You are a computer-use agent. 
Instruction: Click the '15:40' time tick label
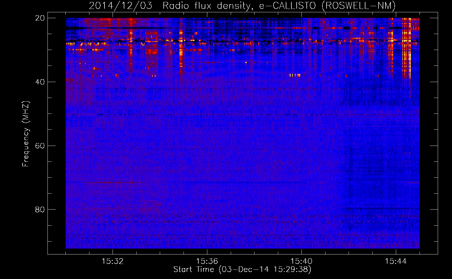coord(301,261)
